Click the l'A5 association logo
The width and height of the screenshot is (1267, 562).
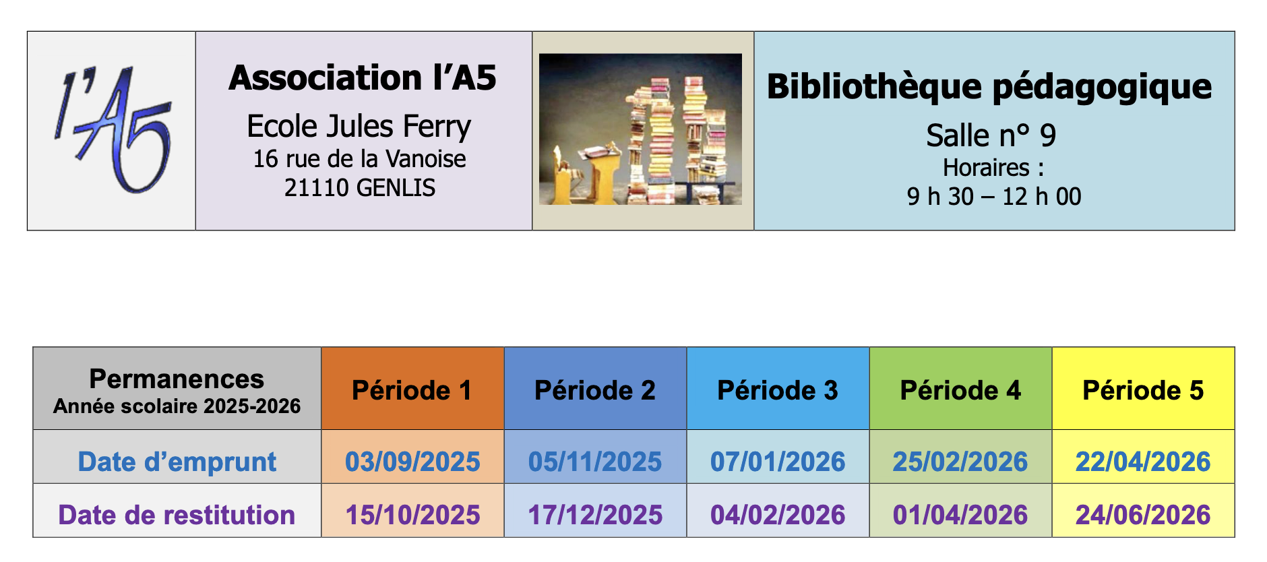click(112, 130)
